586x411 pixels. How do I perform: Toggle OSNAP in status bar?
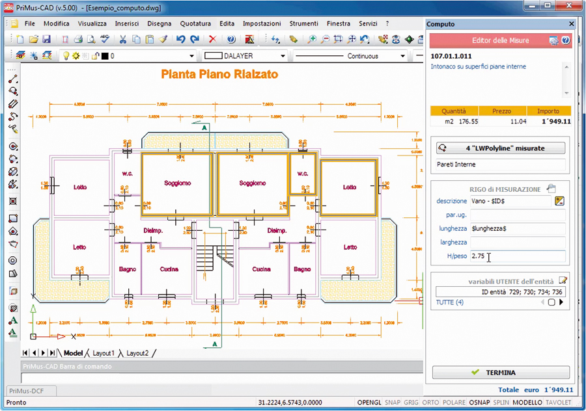point(479,403)
